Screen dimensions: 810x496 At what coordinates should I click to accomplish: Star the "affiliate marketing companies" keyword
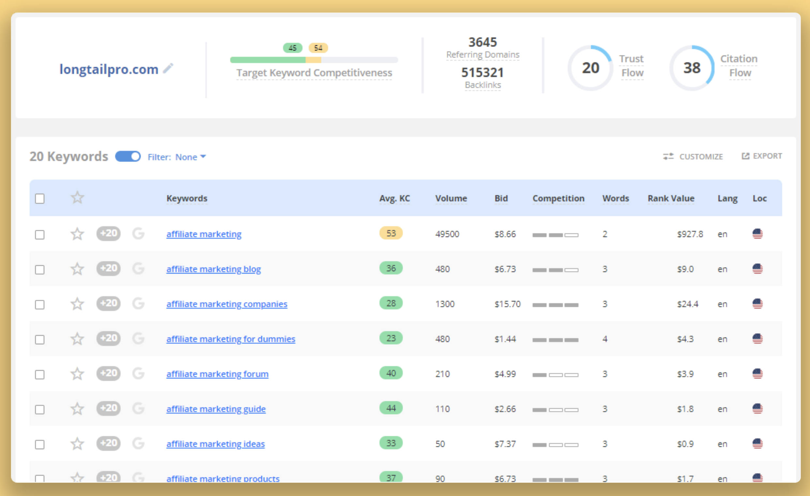click(x=77, y=303)
